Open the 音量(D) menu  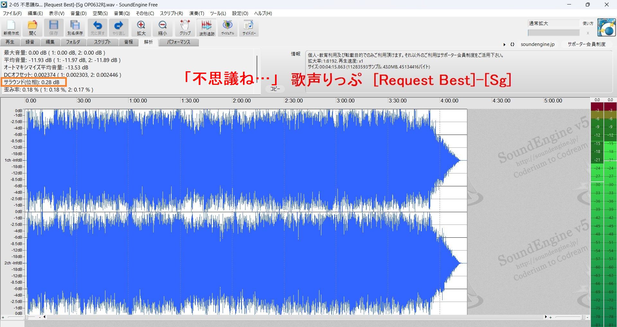pos(78,13)
